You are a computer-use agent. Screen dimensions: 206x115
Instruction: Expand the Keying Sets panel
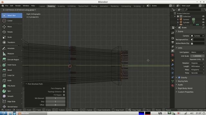183,81
